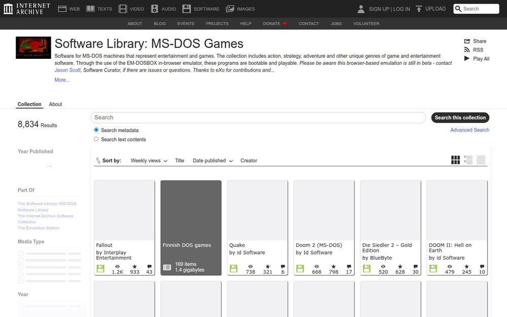This screenshot has height=317, width=507.
Task: Switch to compact list view
Action: (481, 160)
